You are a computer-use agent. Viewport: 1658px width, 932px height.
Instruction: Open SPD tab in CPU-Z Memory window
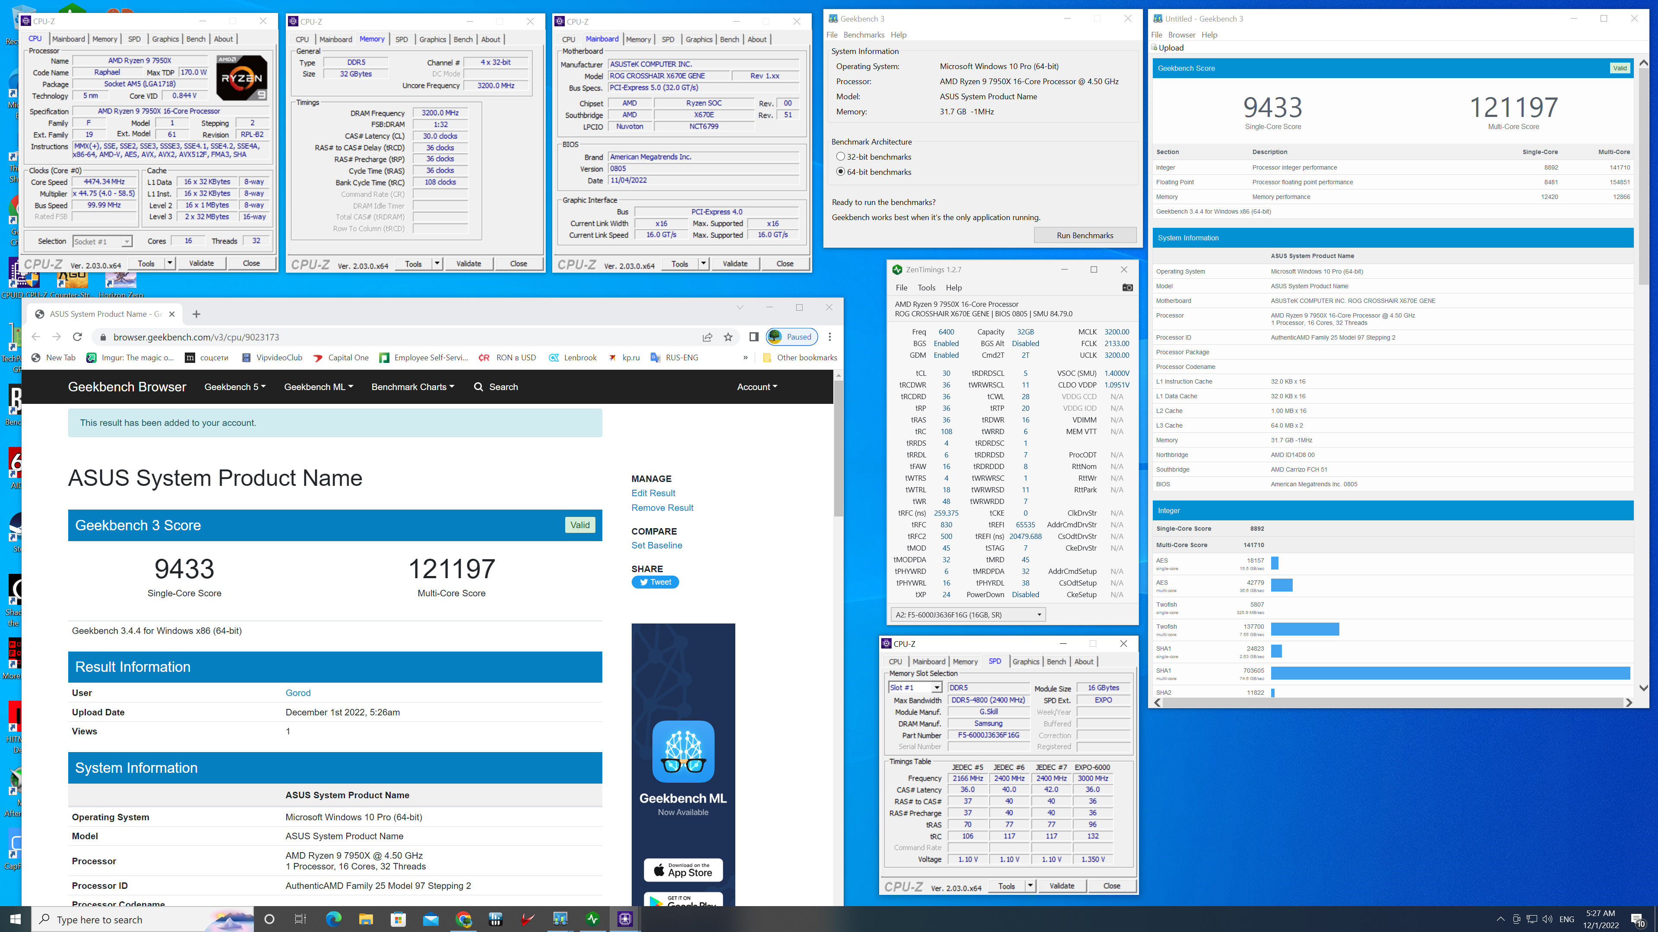click(x=402, y=39)
